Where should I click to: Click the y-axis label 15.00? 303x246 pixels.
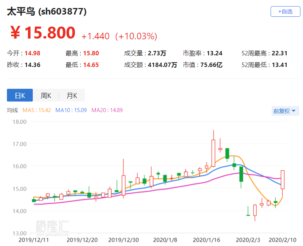pos(20,189)
